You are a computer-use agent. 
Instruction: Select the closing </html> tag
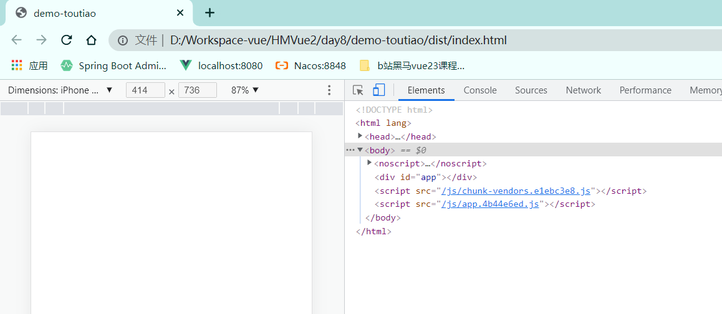[373, 232]
